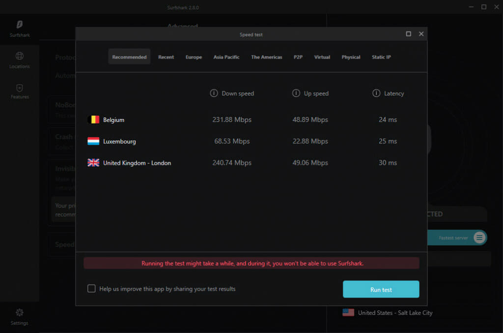503x333 pixels.
Task: Switch to the Virtual tab
Action: (x=322, y=57)
